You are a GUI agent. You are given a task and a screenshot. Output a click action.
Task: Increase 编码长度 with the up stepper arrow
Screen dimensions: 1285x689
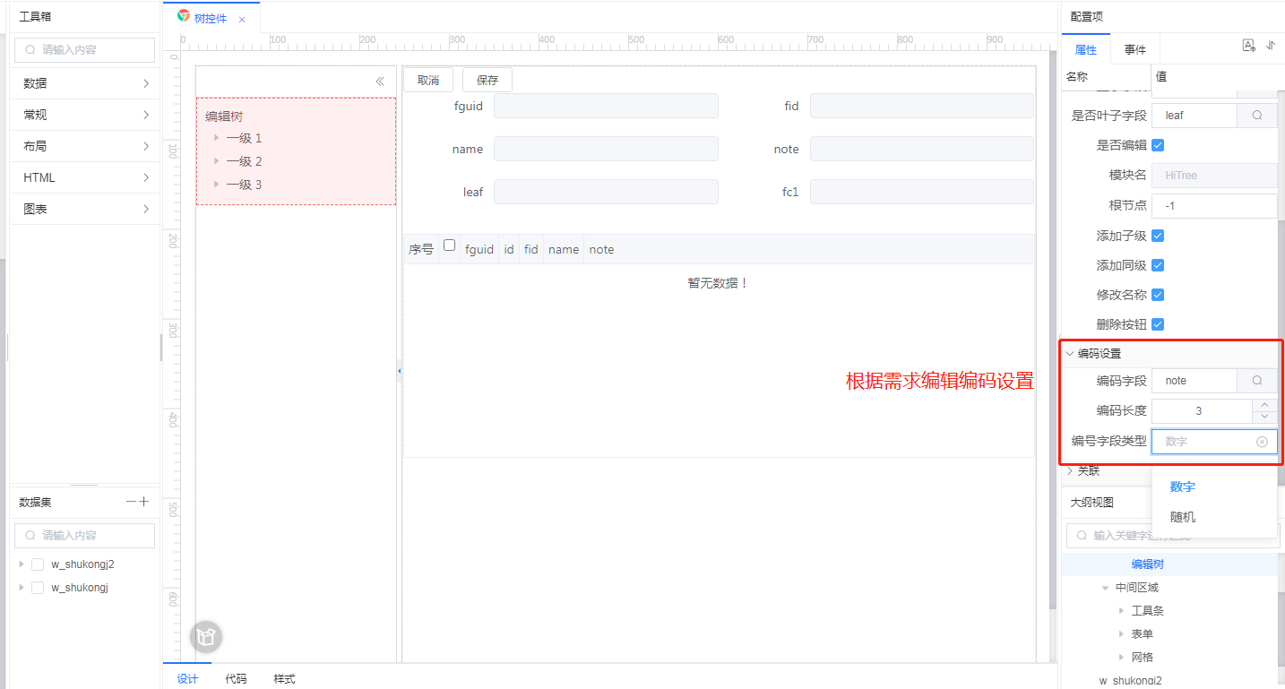pos(1264,405)
